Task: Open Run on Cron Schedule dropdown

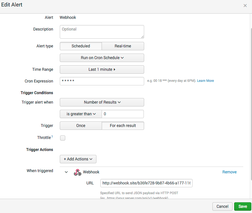Action: (x=102, y=58)
